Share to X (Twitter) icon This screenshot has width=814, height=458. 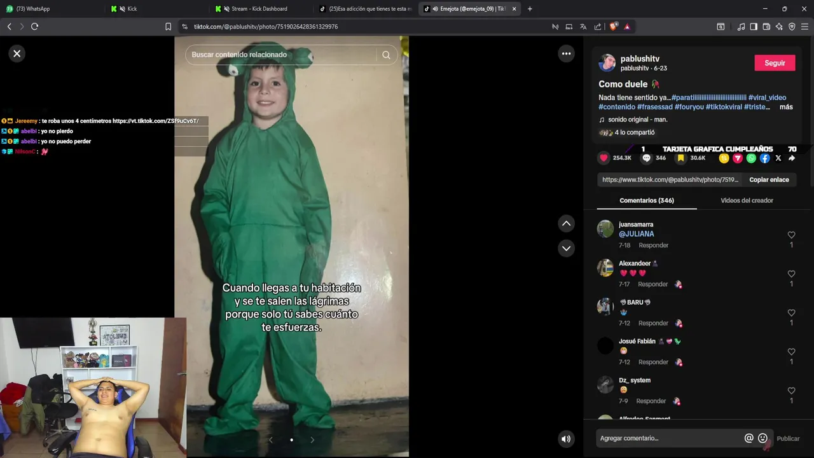point(778,158)
